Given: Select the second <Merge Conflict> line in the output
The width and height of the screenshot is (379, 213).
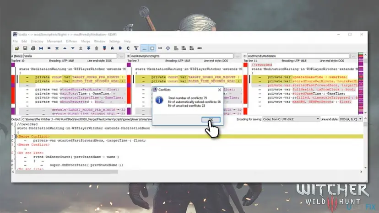Looking at the screenshot, I should tap(33, 144).
